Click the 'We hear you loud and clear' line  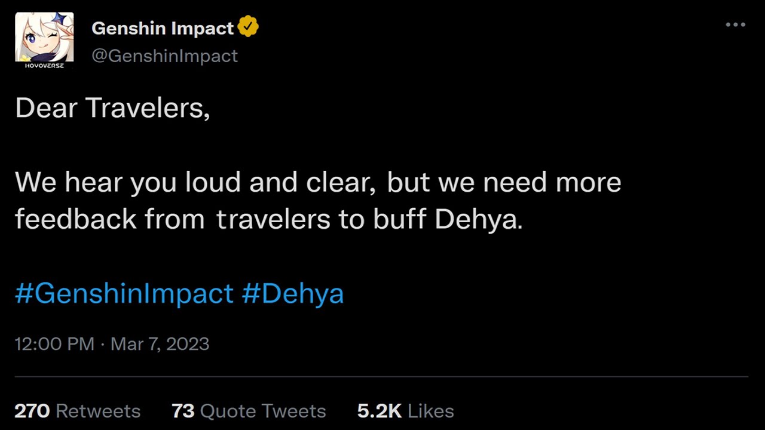coord(318,182)
